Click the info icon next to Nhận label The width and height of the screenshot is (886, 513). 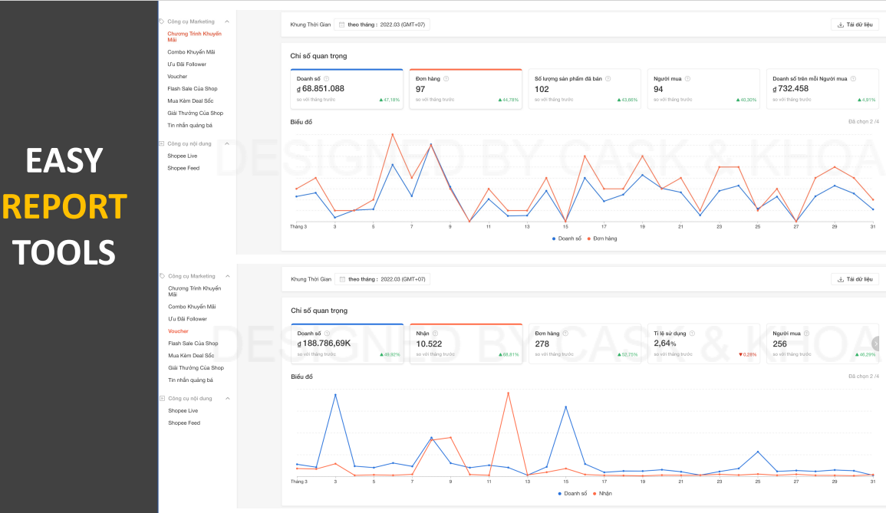436,334
